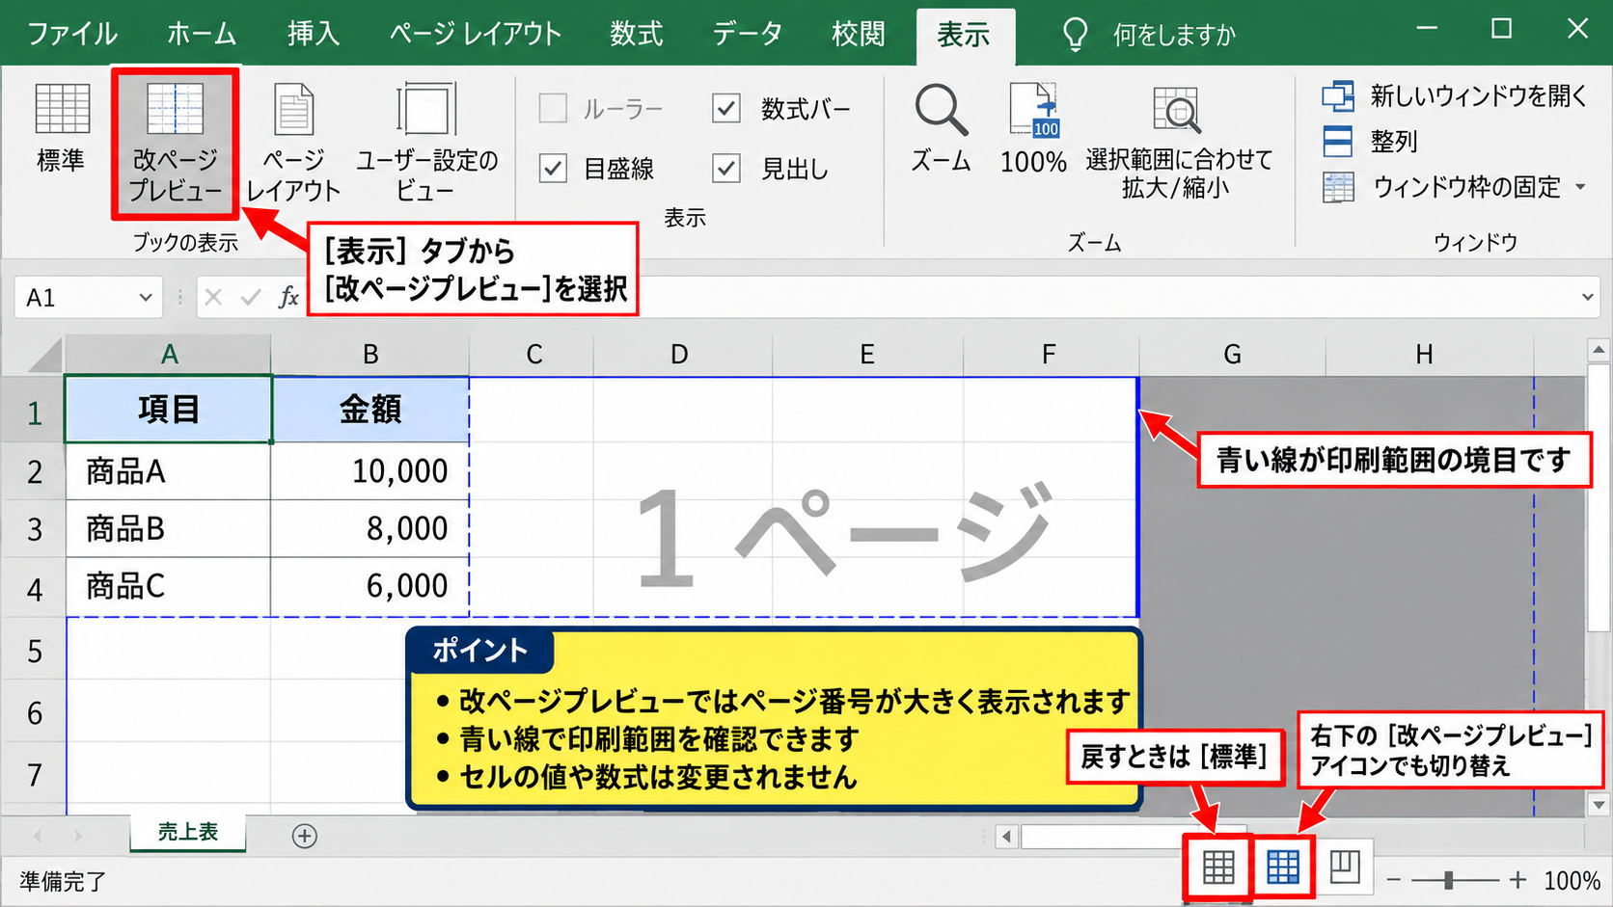Move the zoom slider handle

(1448, 879)
